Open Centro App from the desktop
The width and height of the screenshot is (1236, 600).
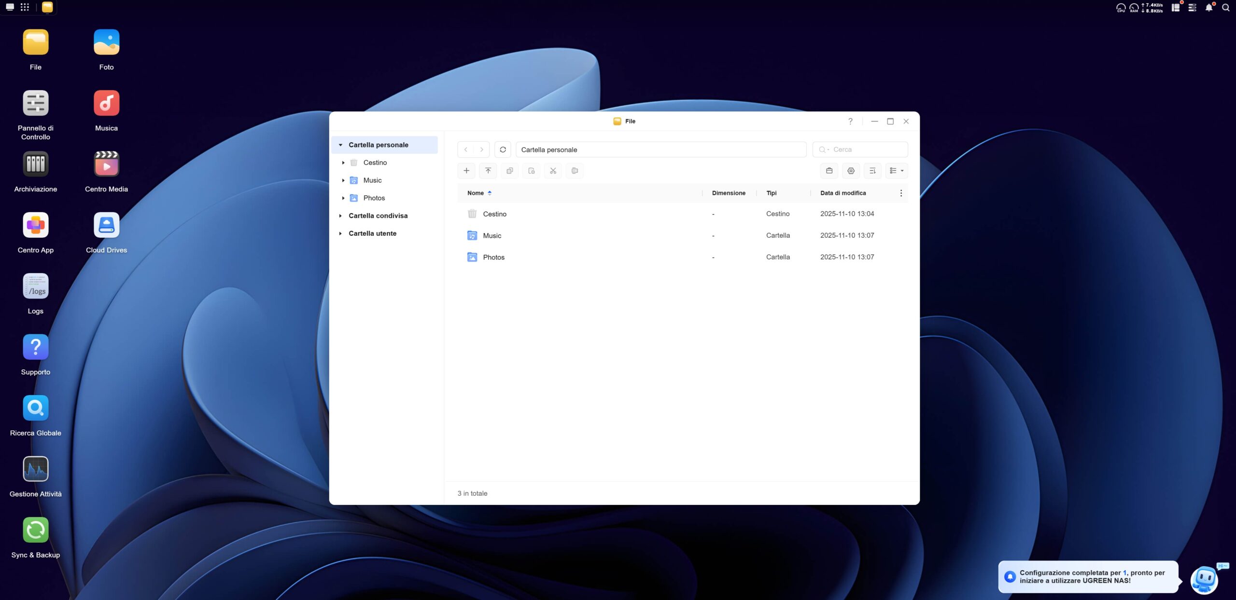pyautogui.click(x=35, y=225)
